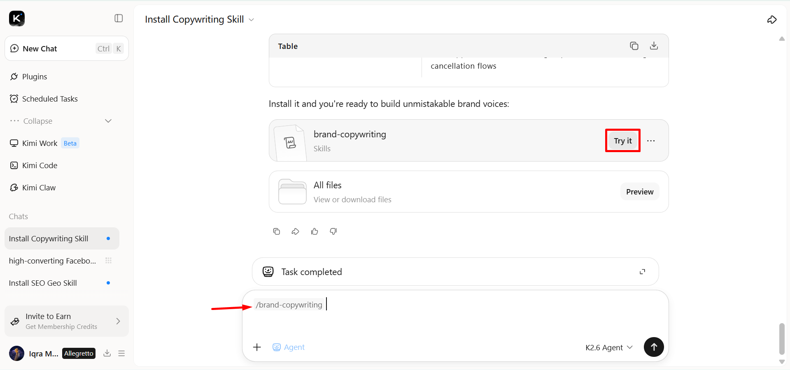The width and height of the screenshot is (790, 370).
Task: Expand the Install Copywriting Skill title dropdown
Action: pyautogui.click(x=252, y=20)
